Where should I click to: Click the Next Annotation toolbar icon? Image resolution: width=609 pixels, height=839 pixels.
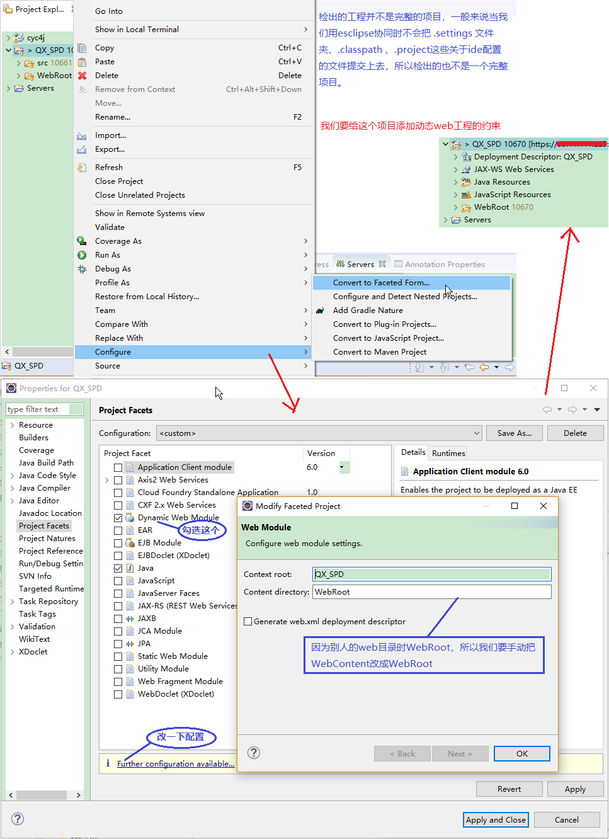pos(419,367)
